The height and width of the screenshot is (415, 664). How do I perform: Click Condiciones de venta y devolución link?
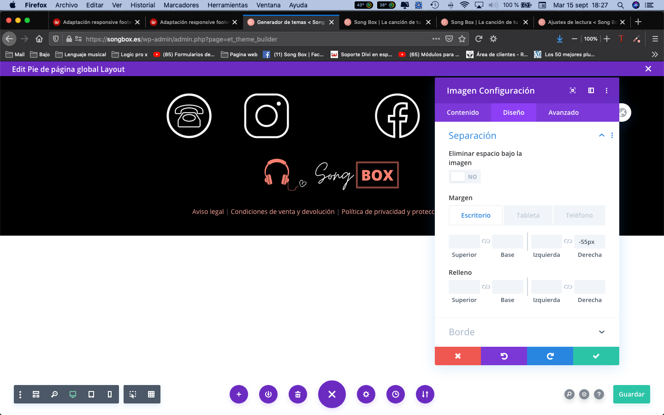283,212
